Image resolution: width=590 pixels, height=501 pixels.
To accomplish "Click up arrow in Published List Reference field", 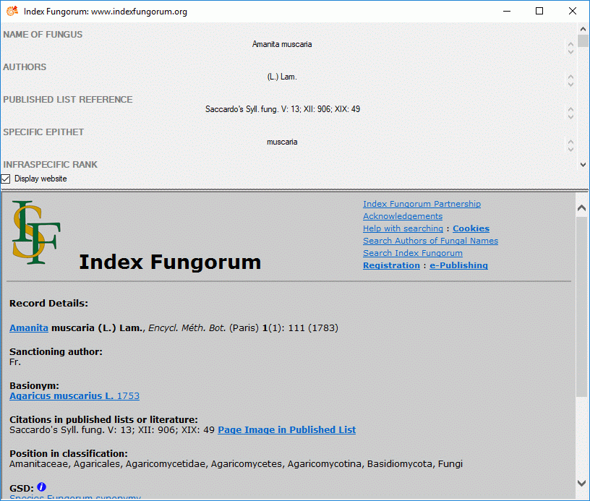I will tap(570, 109).
